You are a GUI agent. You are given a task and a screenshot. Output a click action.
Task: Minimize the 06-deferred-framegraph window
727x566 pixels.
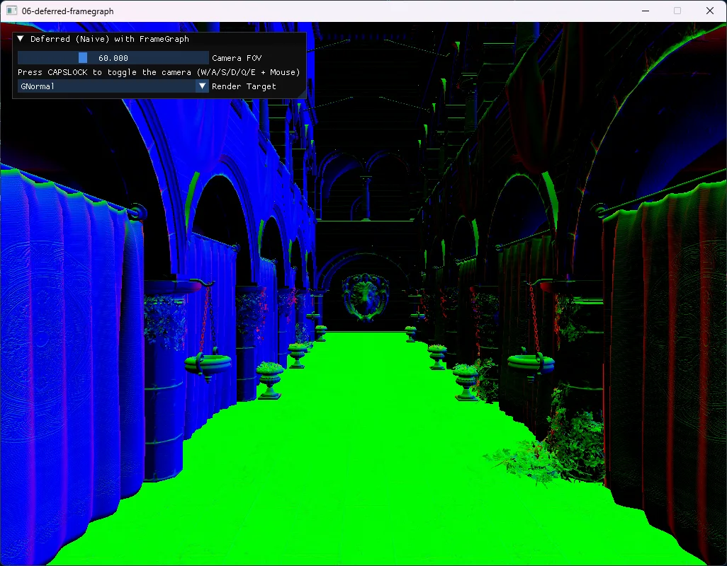646,11
